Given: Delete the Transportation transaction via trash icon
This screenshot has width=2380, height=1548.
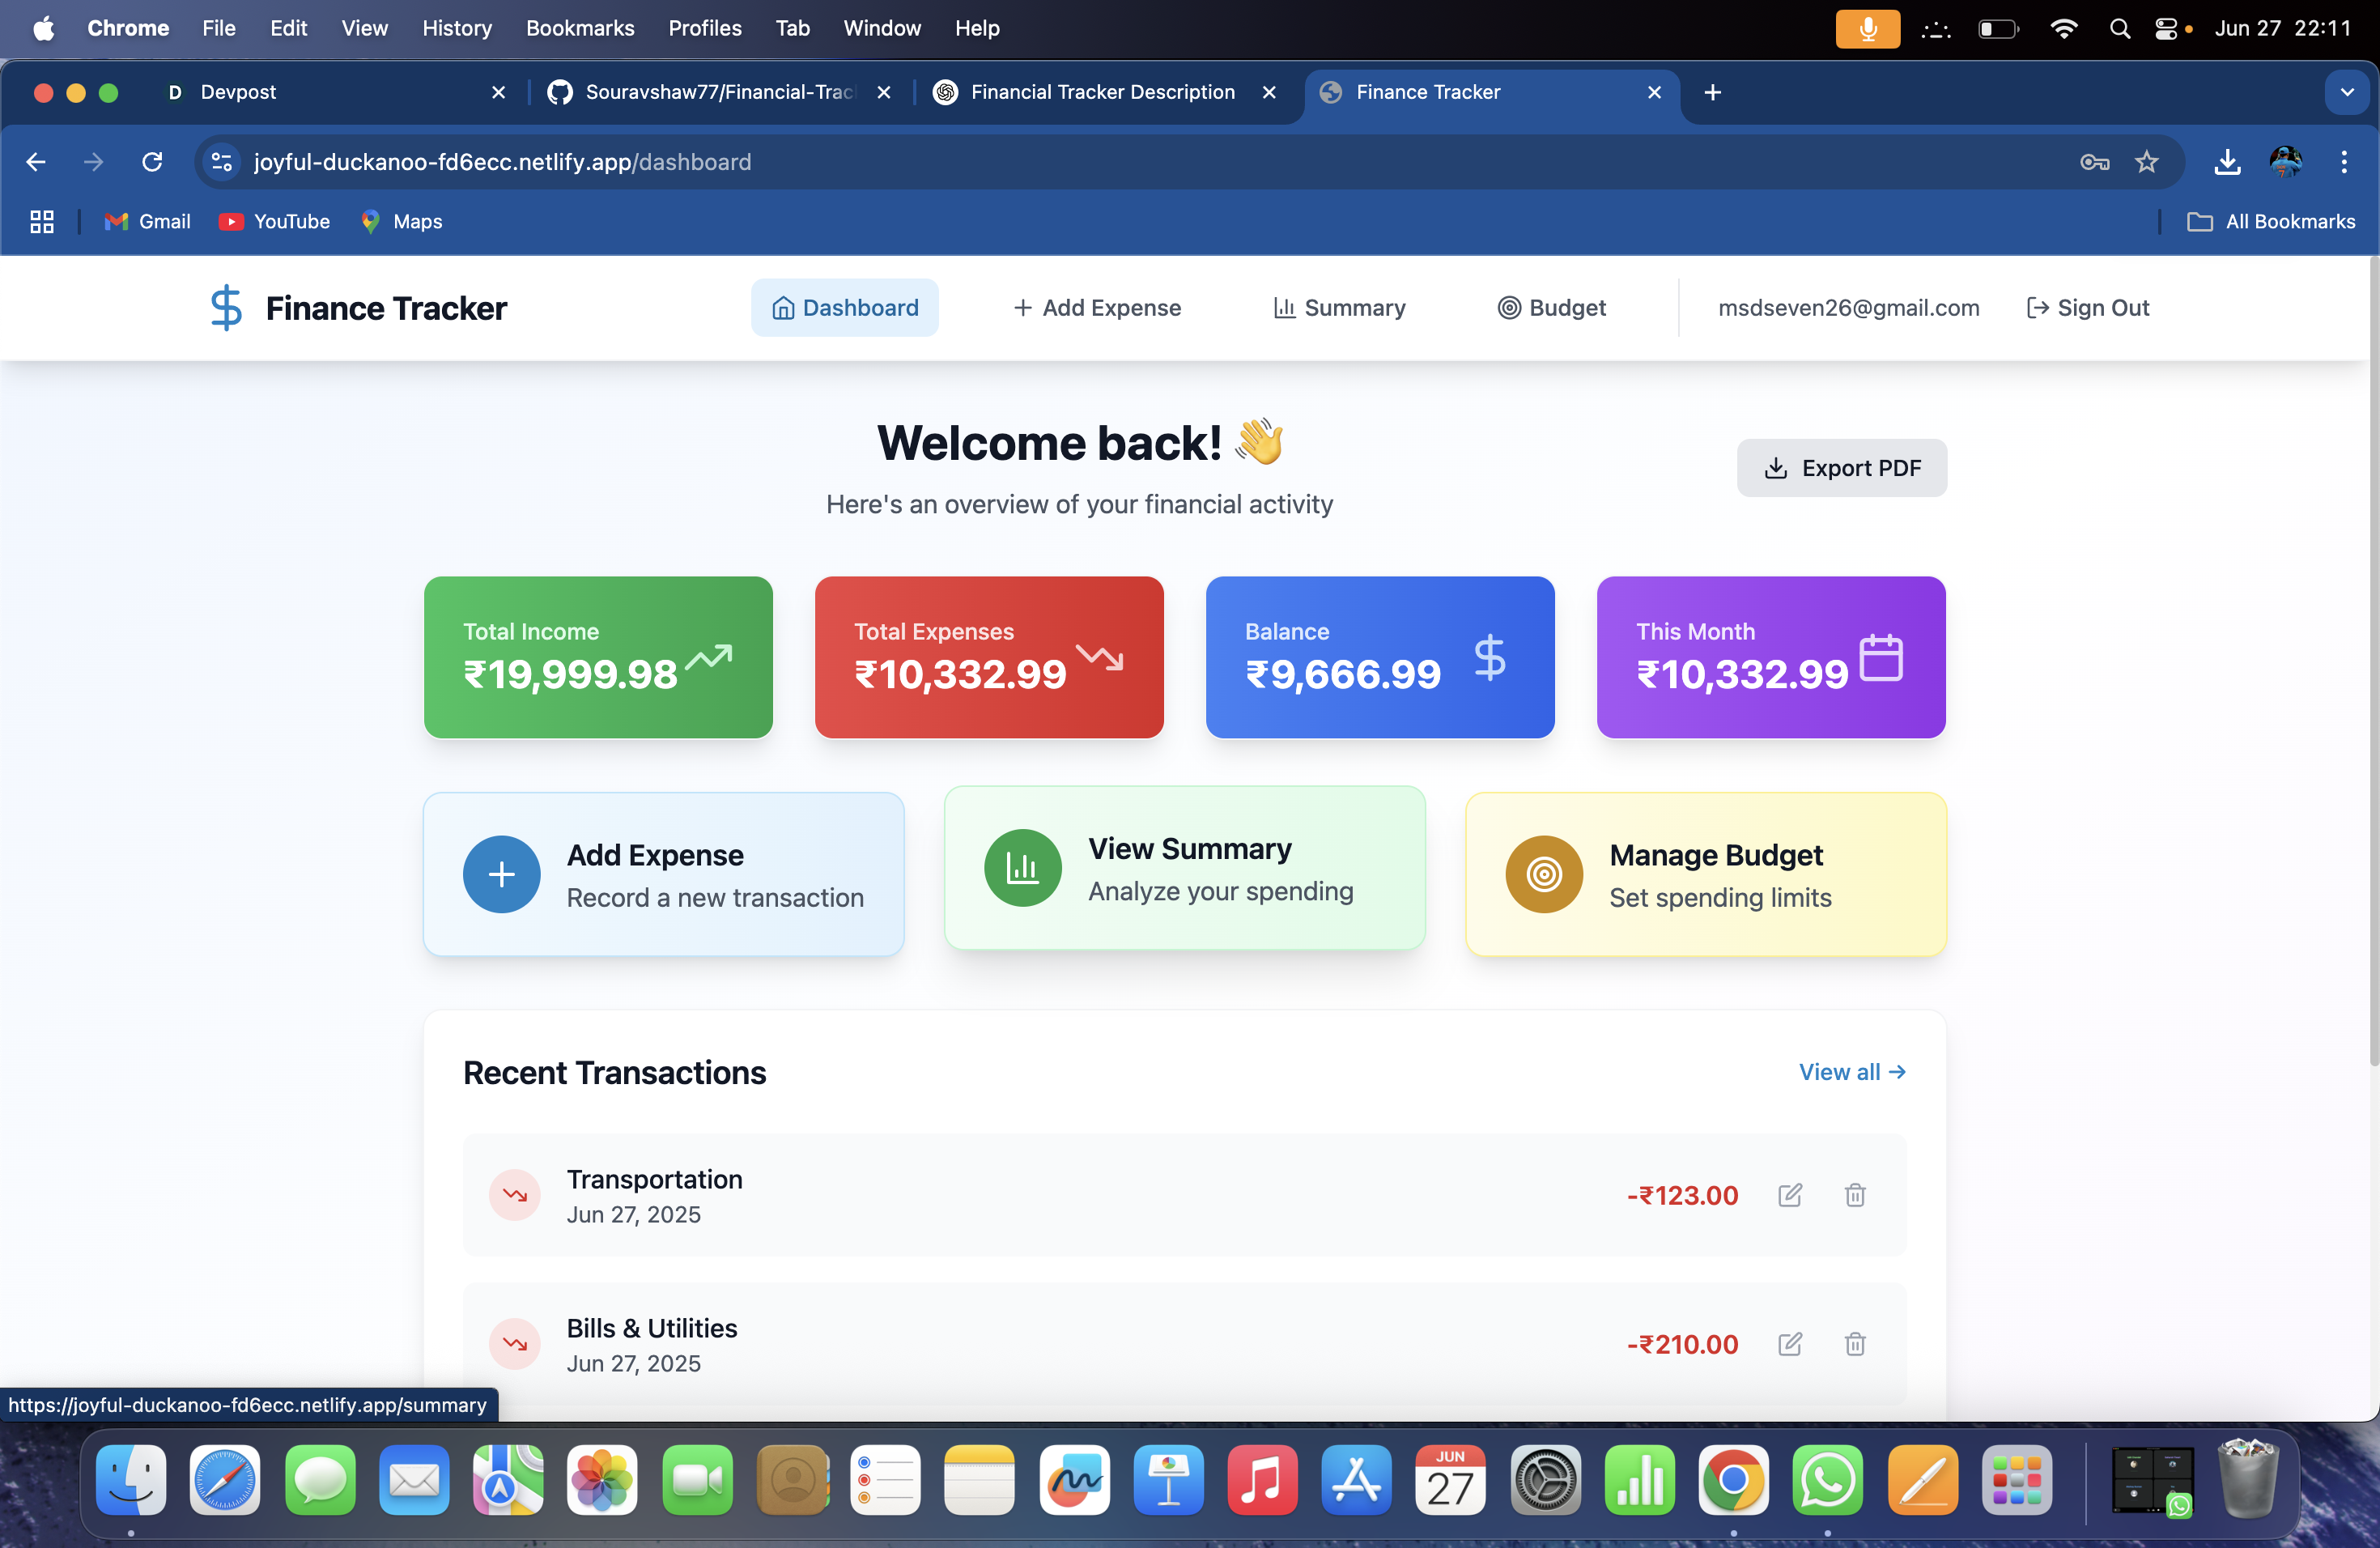Looking at the screenshot, I should point(1855,1195).
